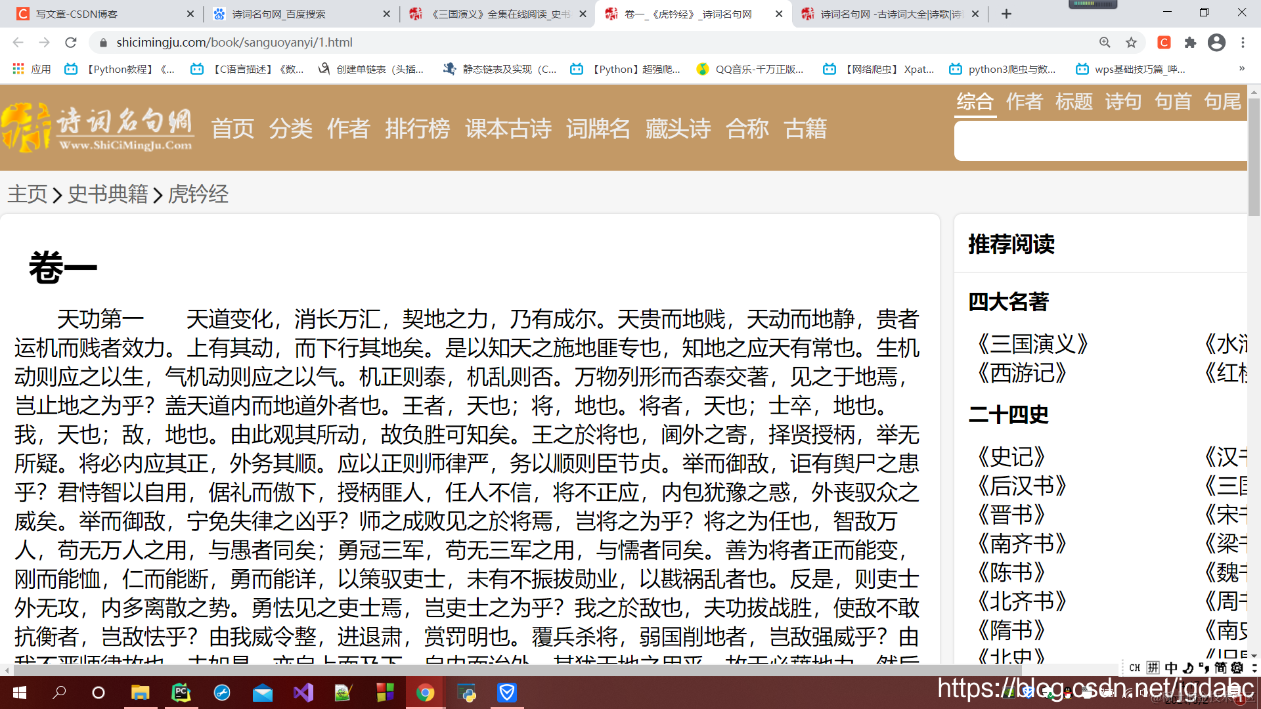The width and height of the screenshot is (1261, 709).
Task: Click the 史书典籍 breadcrumb link
Action: click(107, 194)
